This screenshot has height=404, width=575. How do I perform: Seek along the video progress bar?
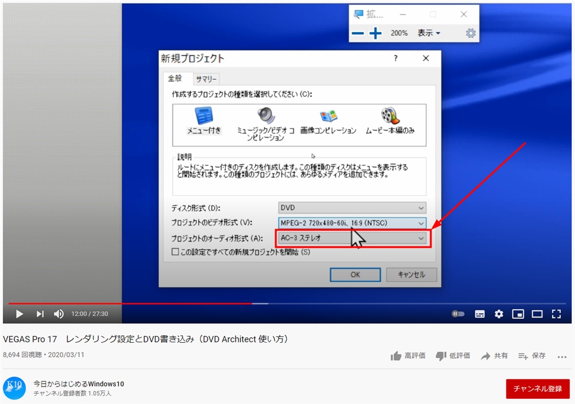click(x=287, y=303)
